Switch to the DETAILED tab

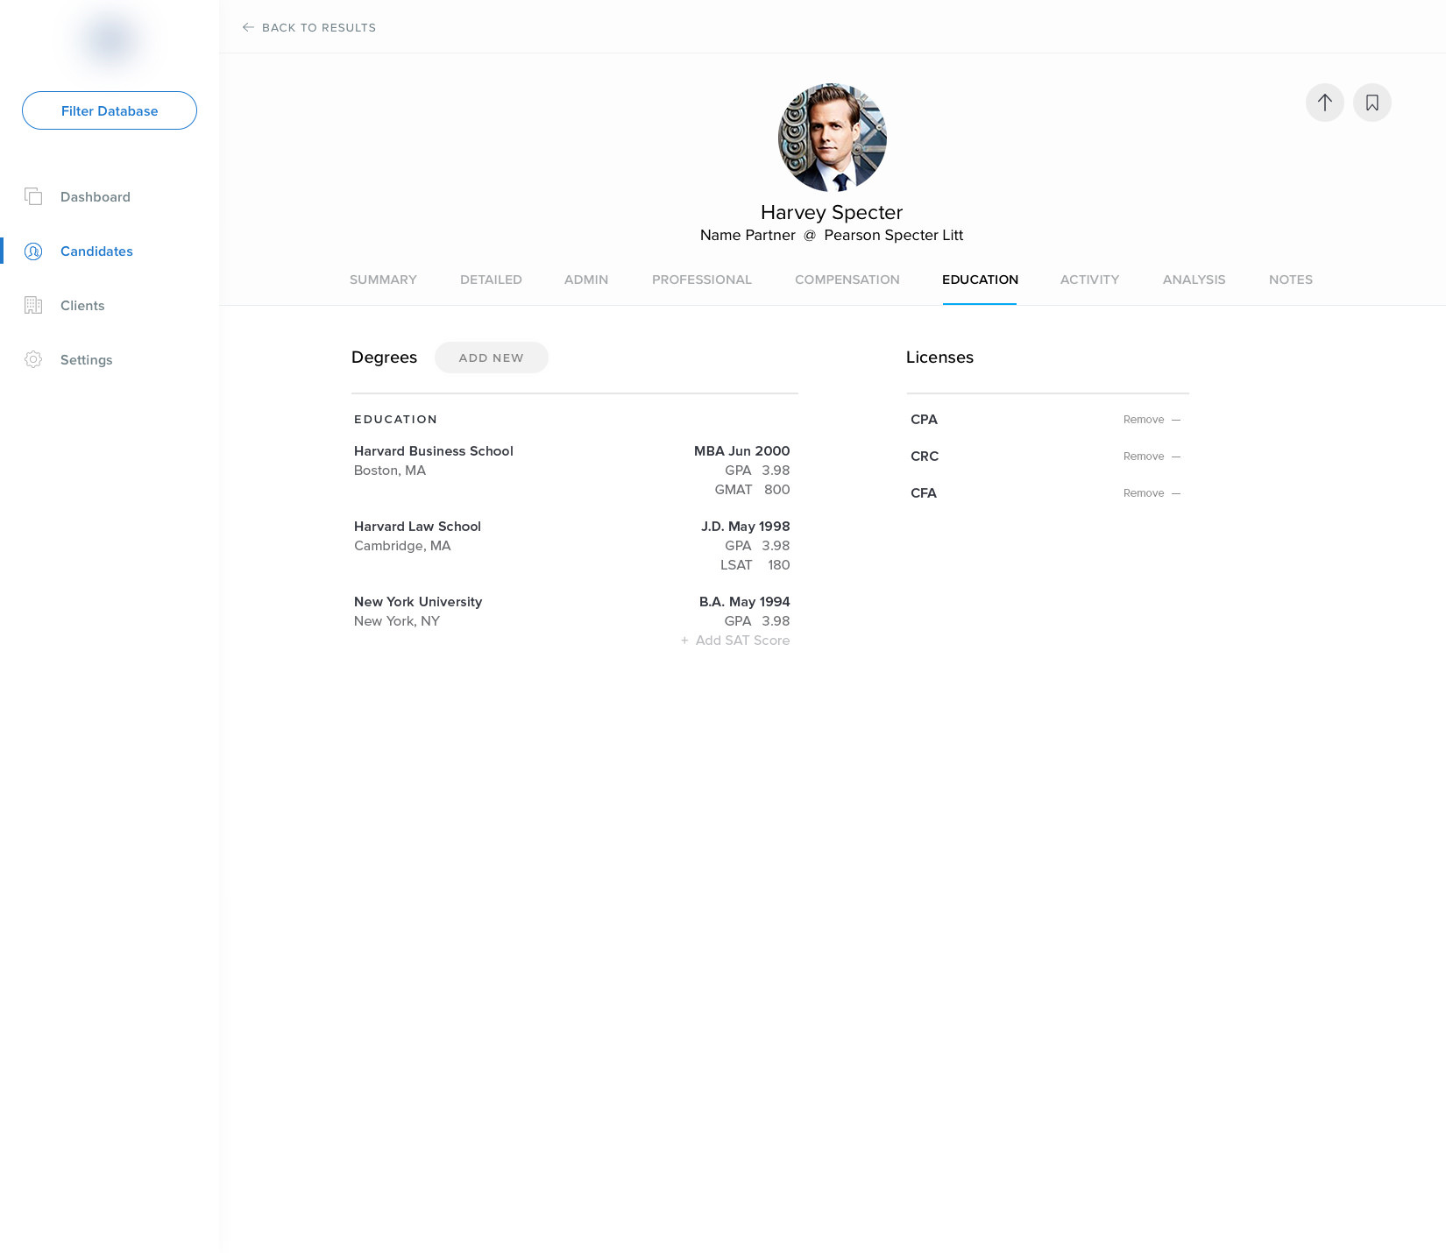point(491,280)
